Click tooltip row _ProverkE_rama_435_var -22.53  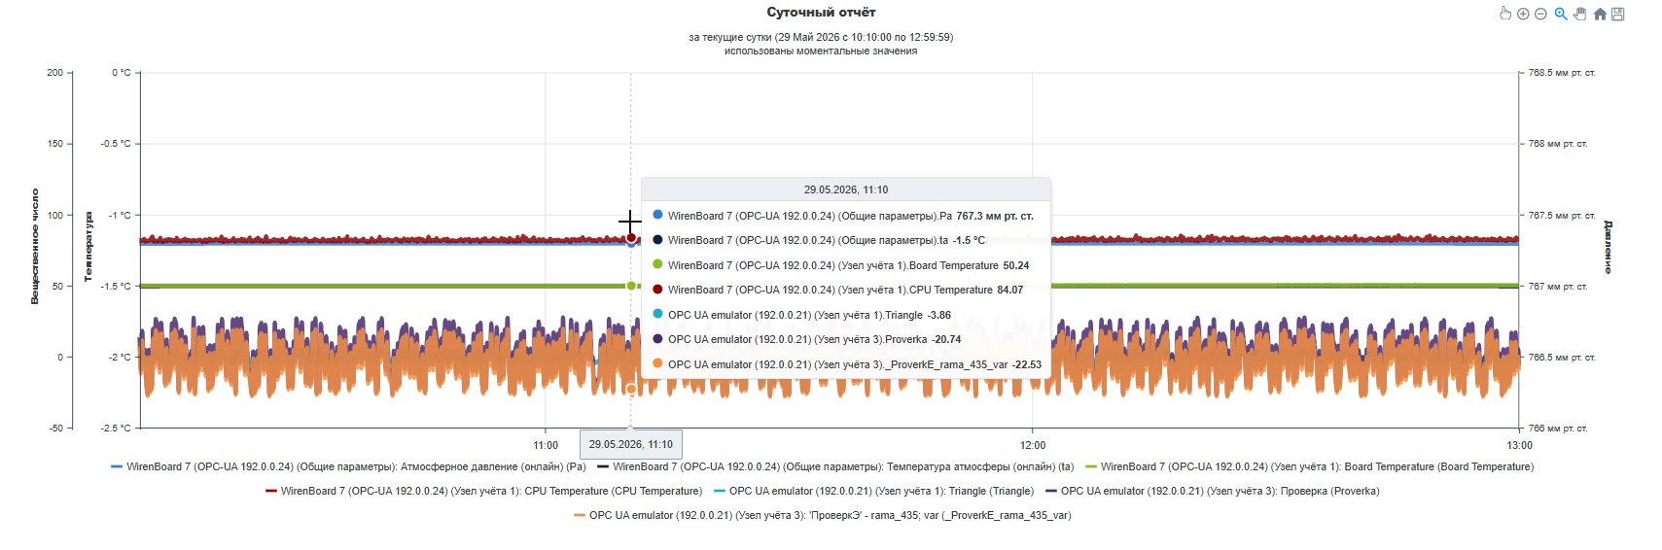click(x=846, y=364)
